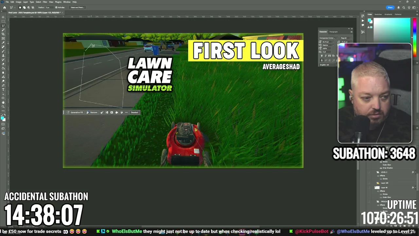Select the Move tool

tap(3, 17)
